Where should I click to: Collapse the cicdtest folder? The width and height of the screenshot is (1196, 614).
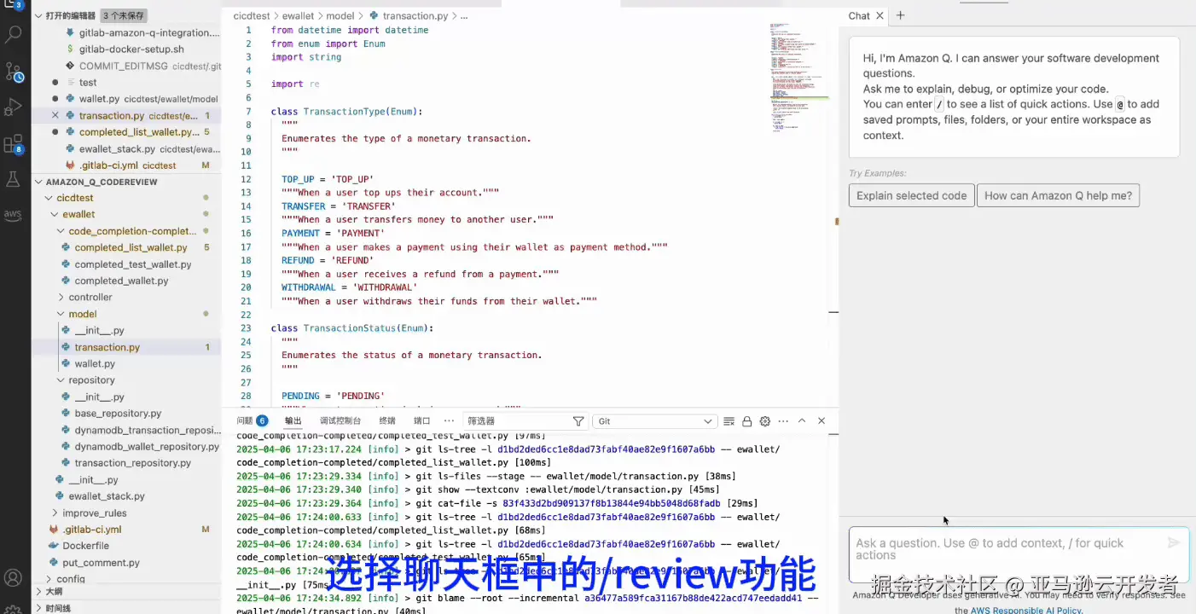point(49,198)
